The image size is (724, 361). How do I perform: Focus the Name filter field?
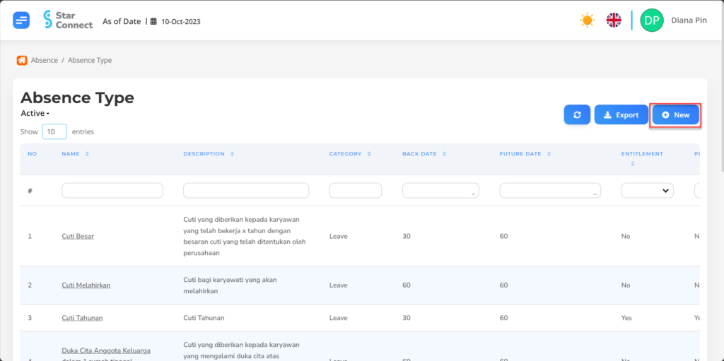point(112,190)
